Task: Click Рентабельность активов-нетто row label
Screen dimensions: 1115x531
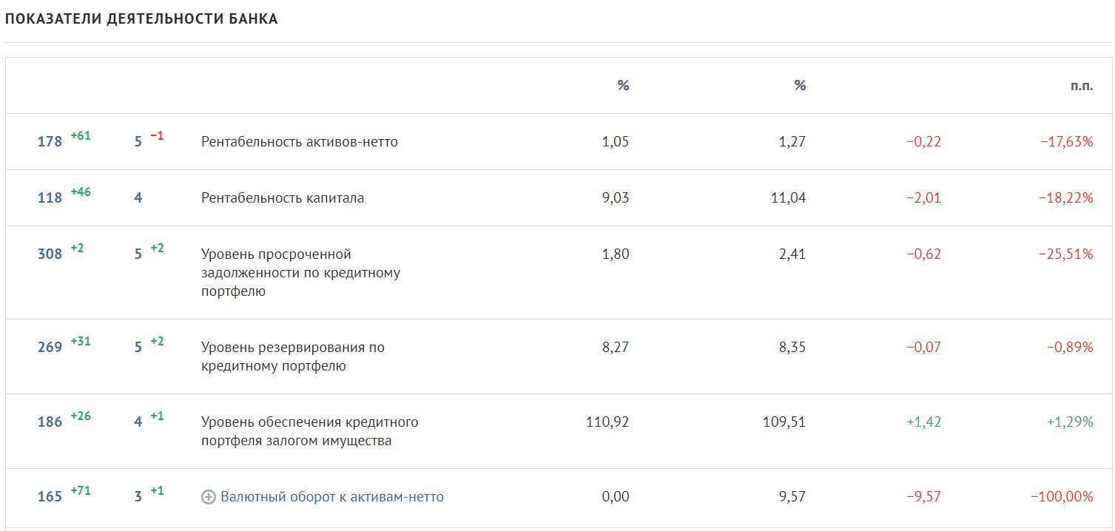Action: (300, 141)
